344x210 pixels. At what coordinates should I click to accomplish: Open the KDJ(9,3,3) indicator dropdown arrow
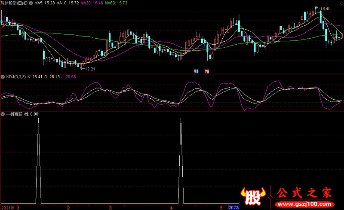[x=3, y=77]
